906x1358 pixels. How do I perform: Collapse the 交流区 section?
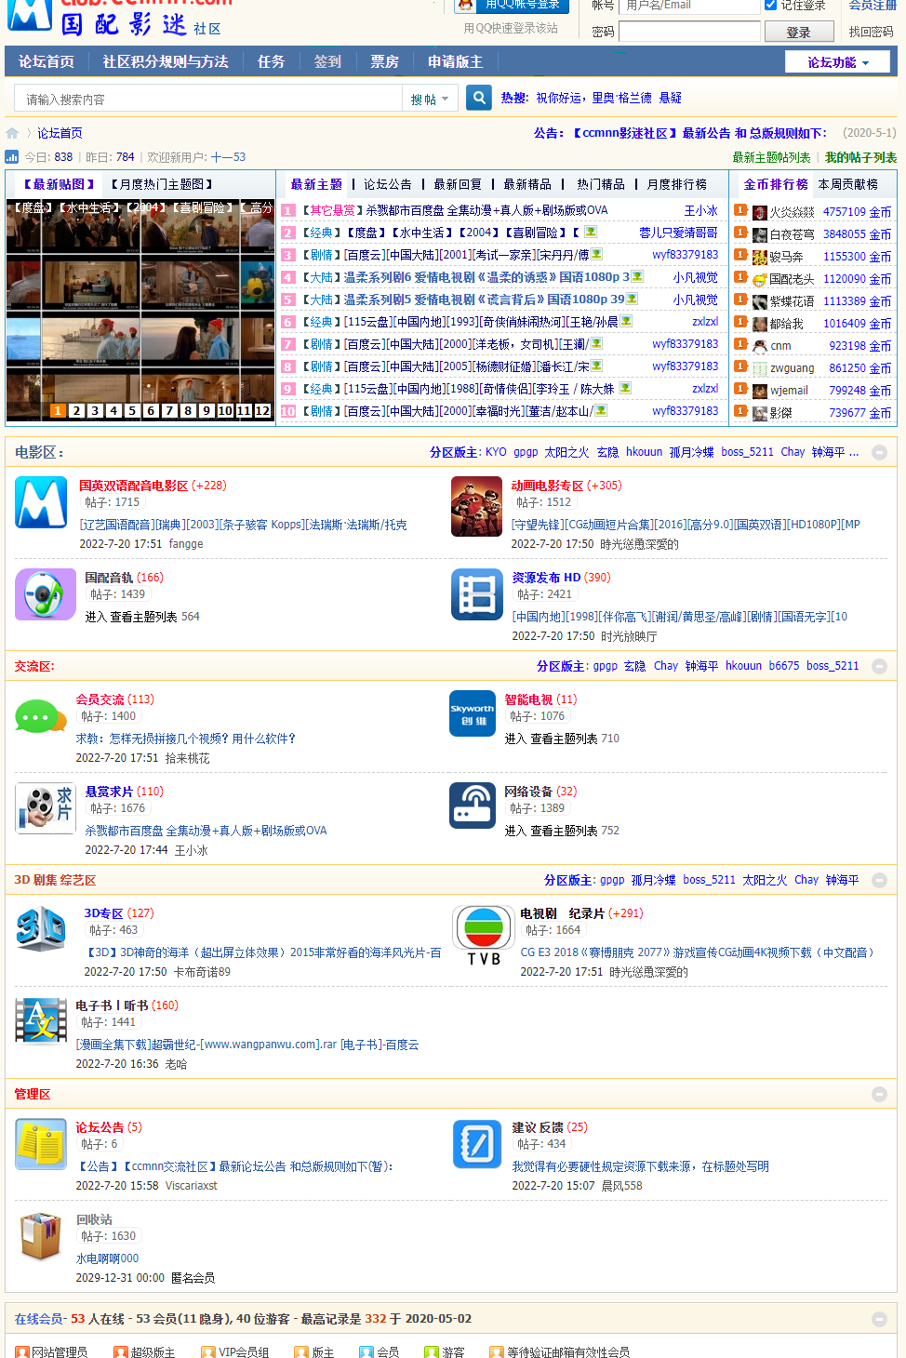click(x=879, y=667)
